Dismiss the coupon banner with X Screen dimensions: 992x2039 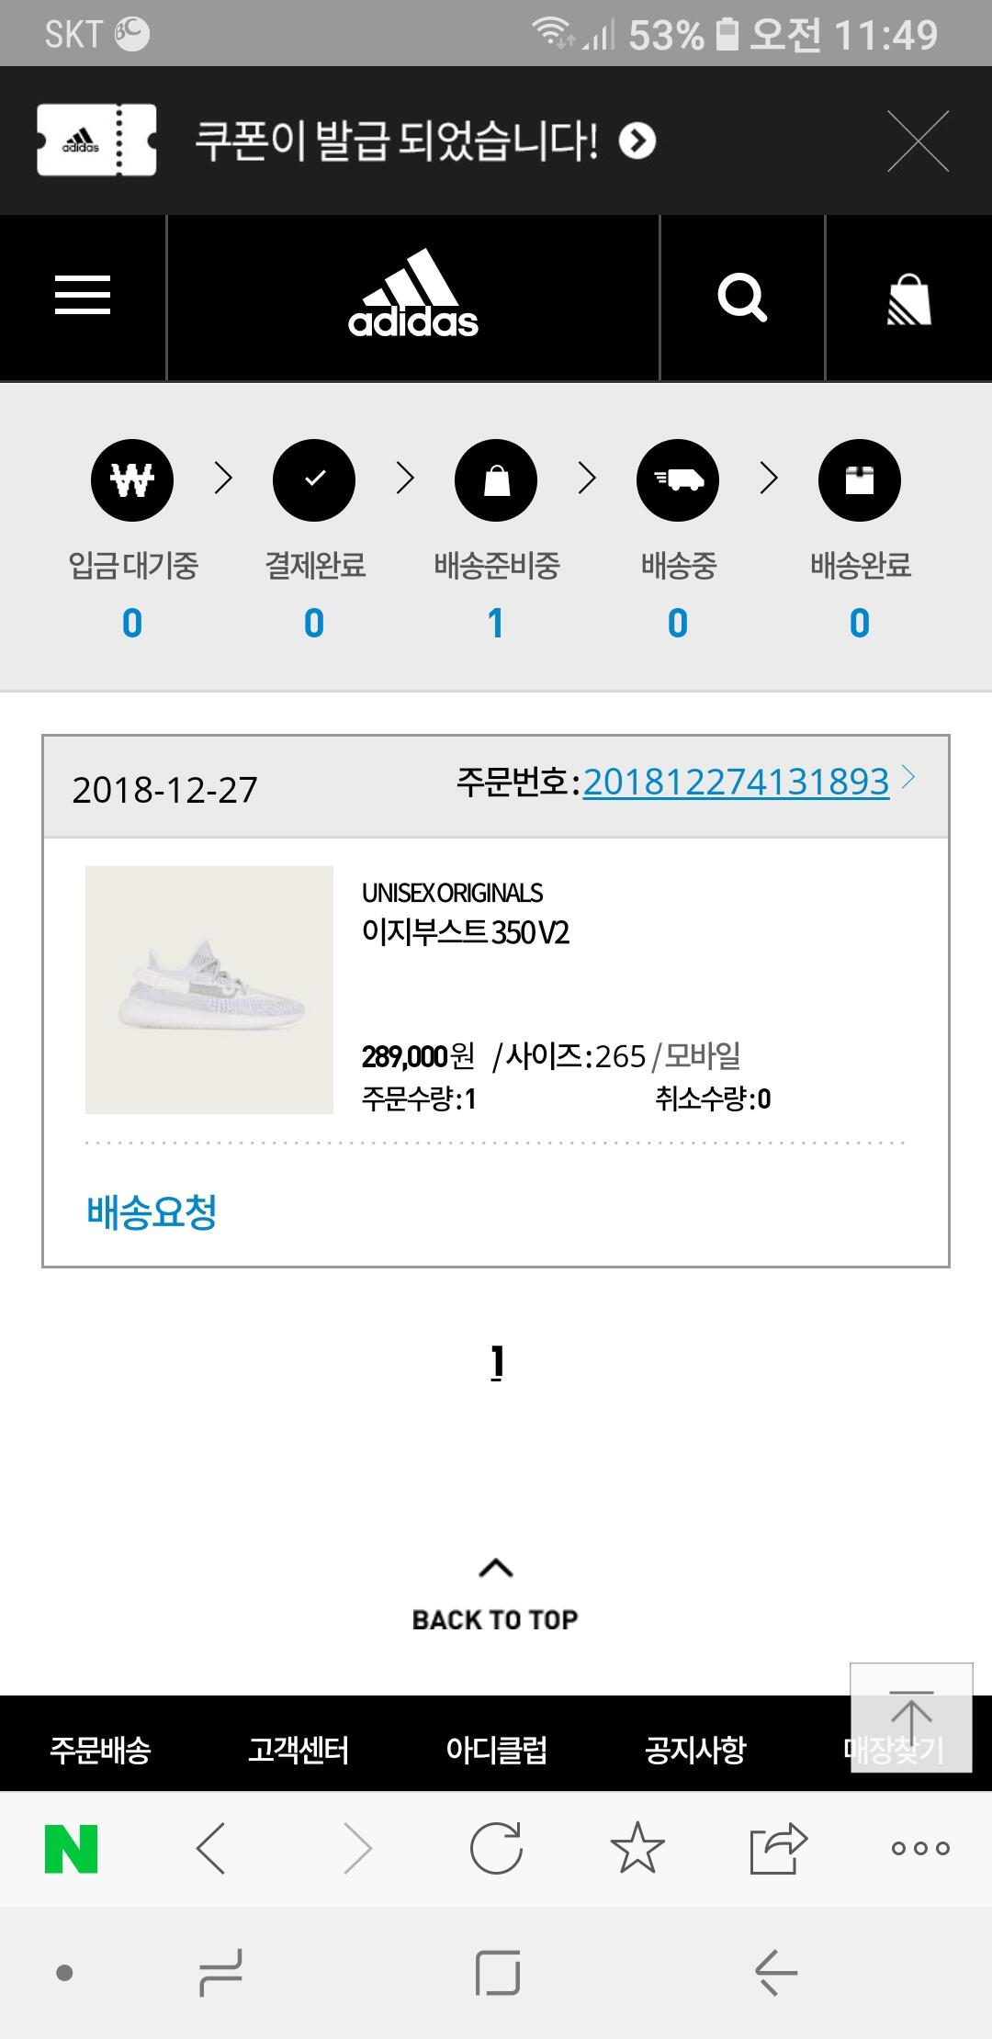919,141
